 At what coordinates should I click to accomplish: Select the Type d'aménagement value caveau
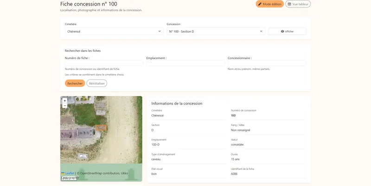coord(156,159)
